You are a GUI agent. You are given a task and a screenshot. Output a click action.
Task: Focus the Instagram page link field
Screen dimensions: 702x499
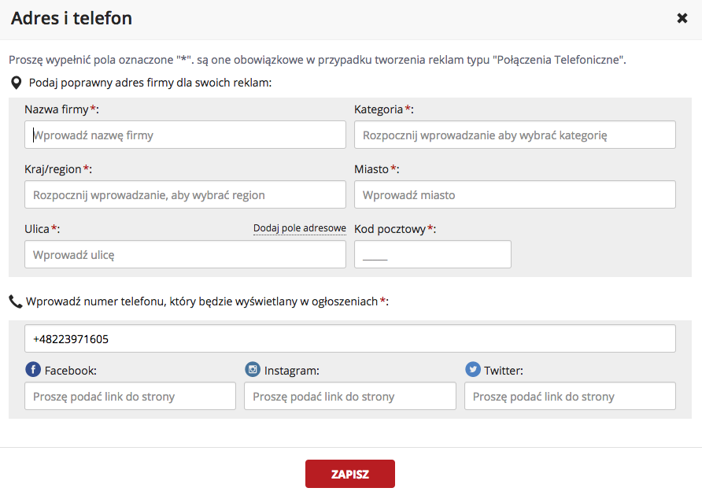pyautogui.click(x=349, y=397)
